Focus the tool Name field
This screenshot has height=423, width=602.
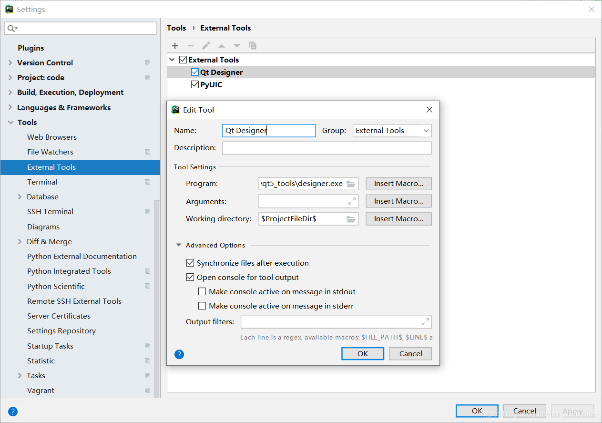pos(269,131)
